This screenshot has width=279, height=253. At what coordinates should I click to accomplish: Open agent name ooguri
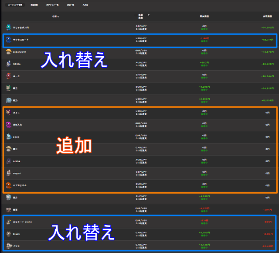point(17,173)
